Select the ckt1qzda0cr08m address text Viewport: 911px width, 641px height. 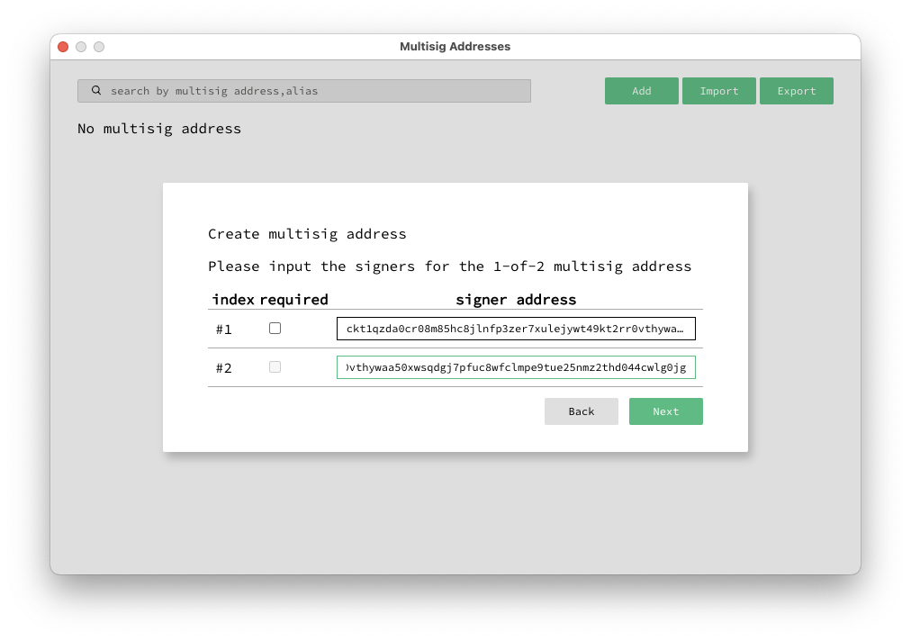pos(516,328)
